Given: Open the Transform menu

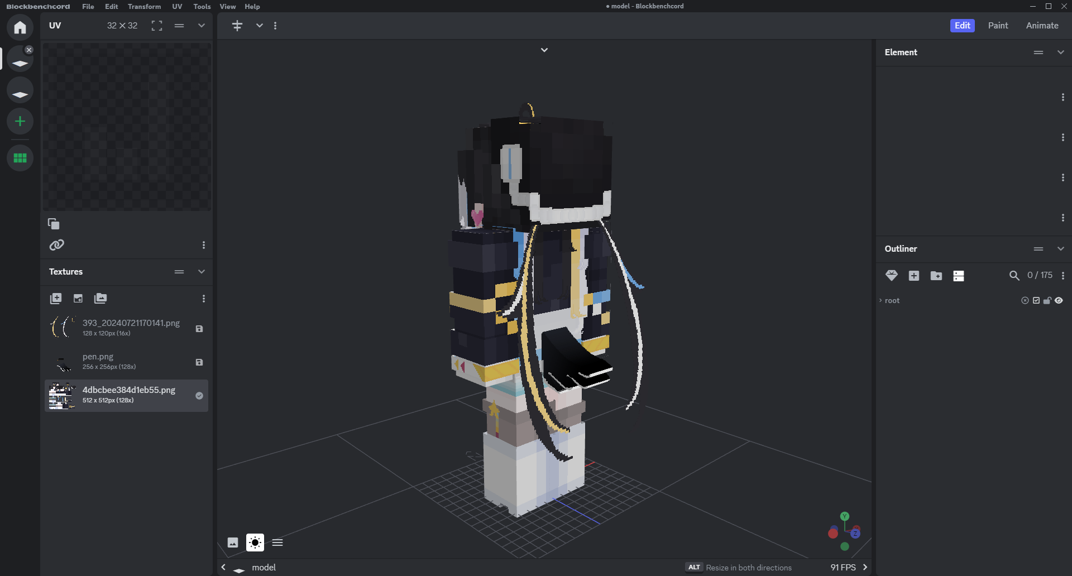Looking at the screenshot, I should pyautogui.click(x=144, y=7).
